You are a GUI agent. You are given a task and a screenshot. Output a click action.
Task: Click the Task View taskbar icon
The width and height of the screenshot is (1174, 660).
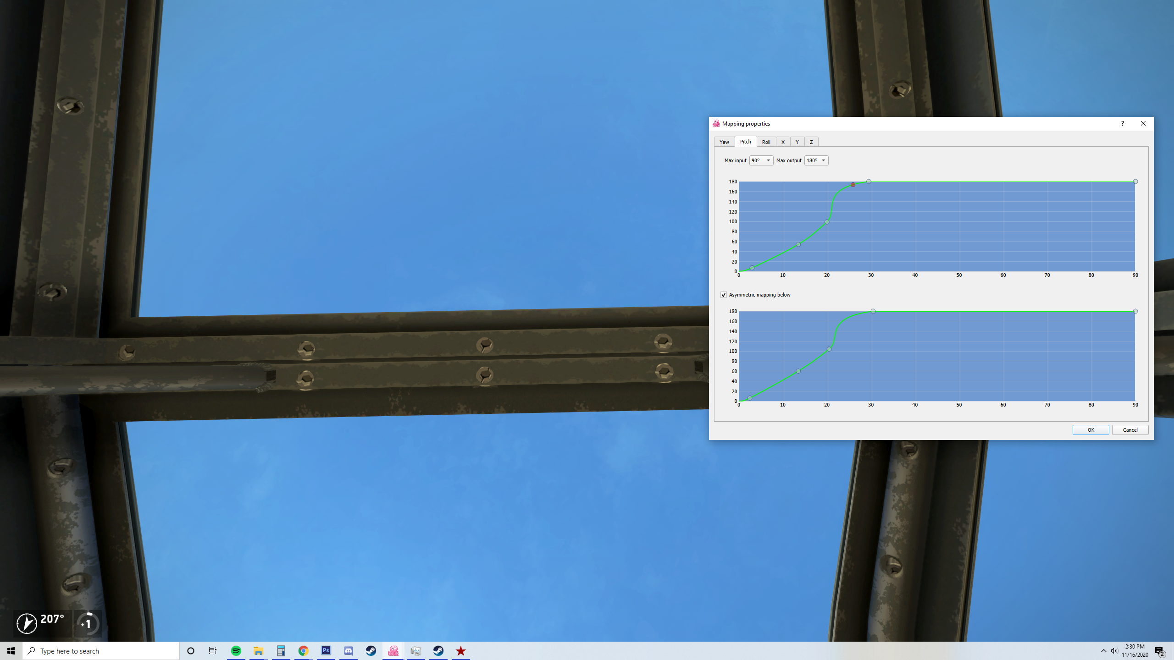[x=213, y=651]
